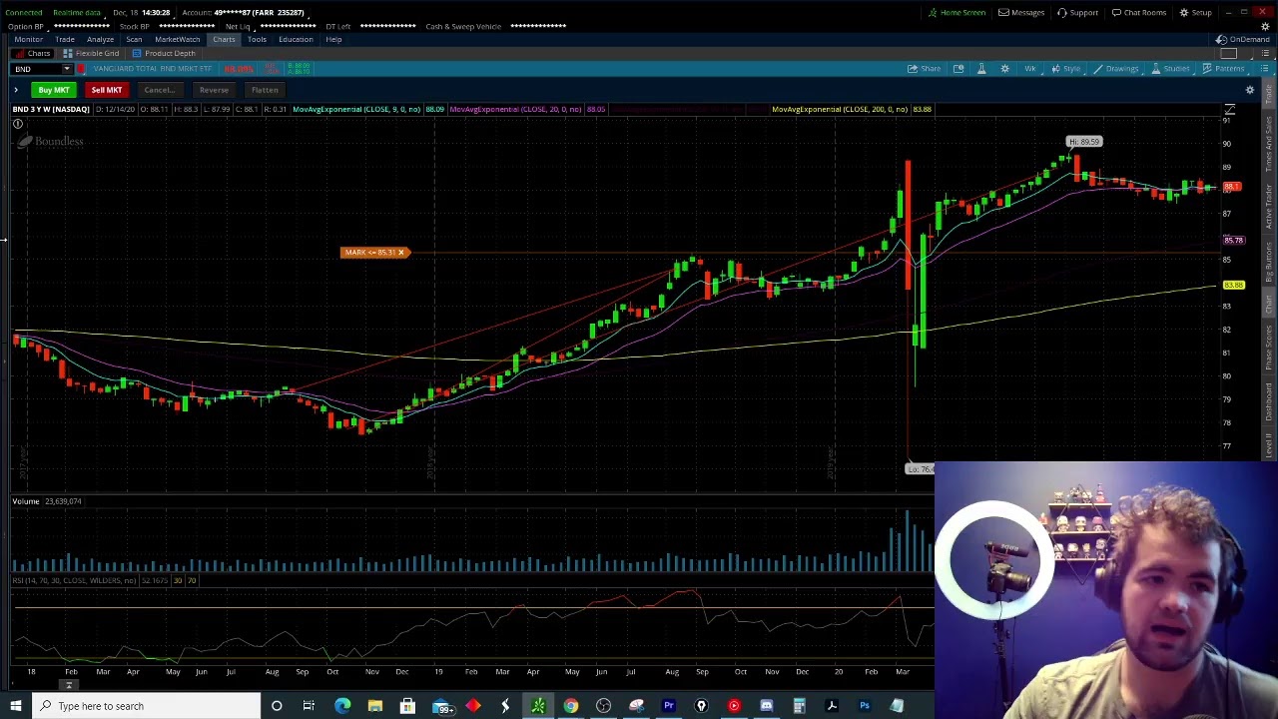Open the Setup menu

coord(1195,12)
